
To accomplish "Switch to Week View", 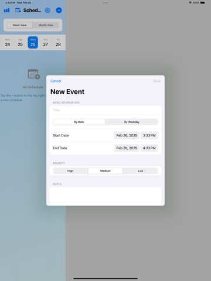I will click(20, 25).
